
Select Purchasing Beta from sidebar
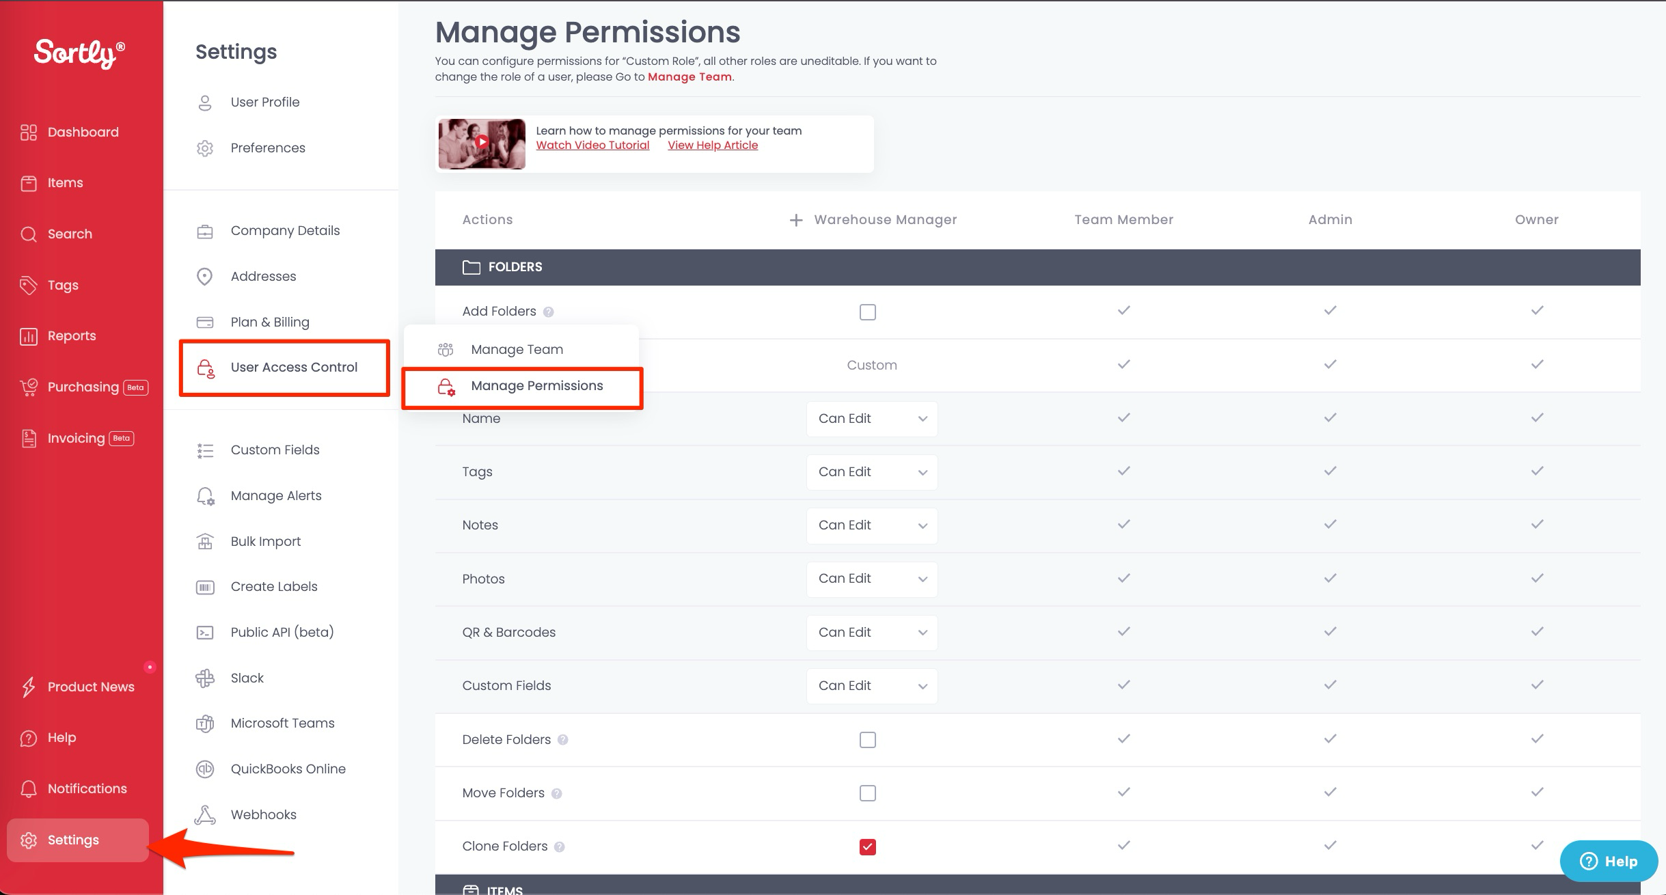pos(82,386)
